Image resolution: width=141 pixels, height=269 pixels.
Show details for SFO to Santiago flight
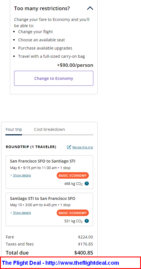pyautogui.click(x=22, y=175)
